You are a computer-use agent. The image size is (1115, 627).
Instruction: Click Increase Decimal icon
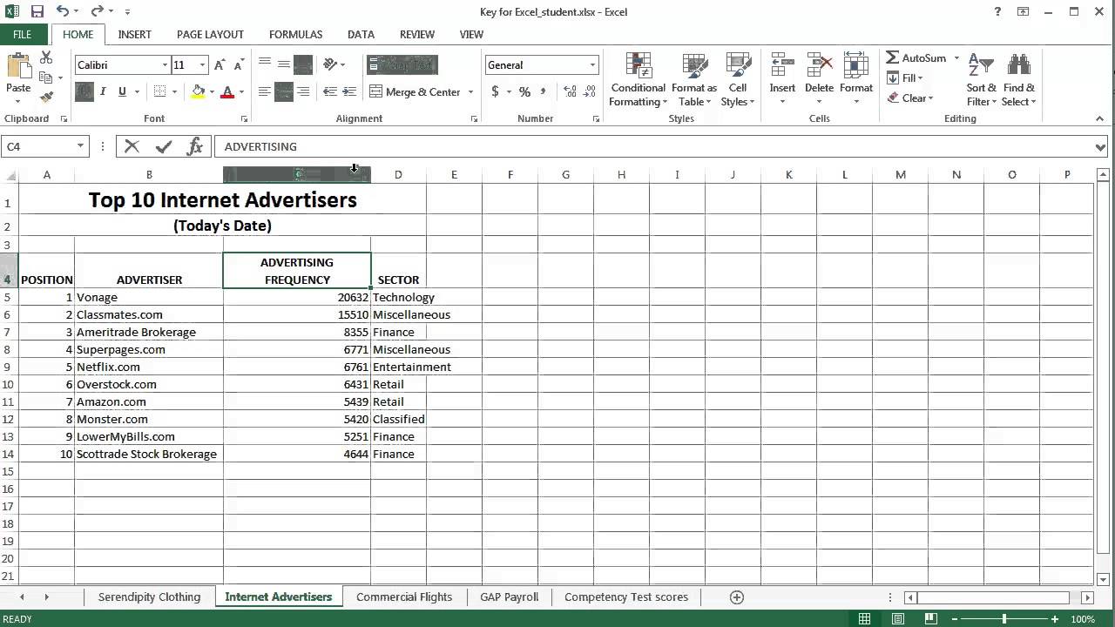[x=571, y=91]
